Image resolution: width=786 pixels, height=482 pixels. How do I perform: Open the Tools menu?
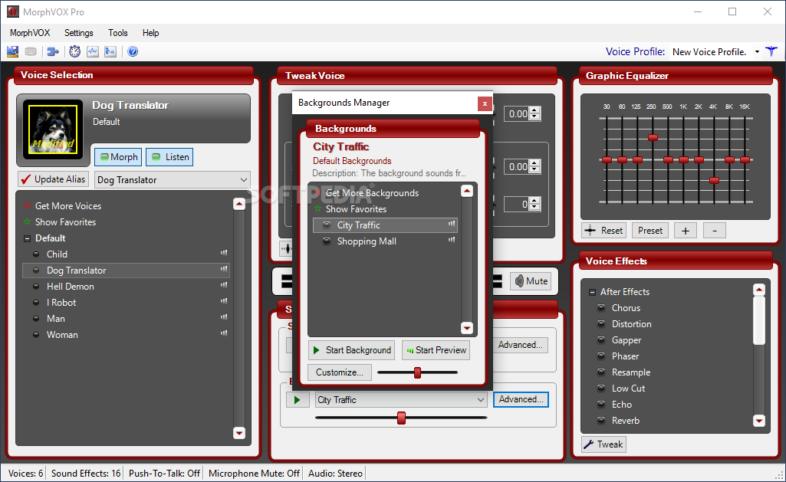[118, 33]
